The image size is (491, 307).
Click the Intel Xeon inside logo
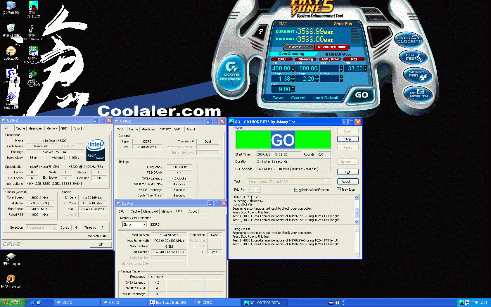pyautogui.click(x=96, y=149)
